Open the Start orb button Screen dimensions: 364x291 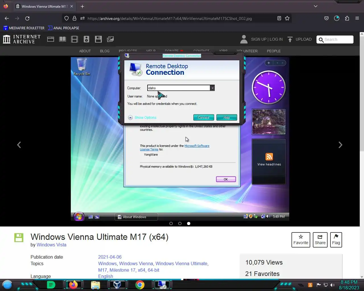(7, 285)
